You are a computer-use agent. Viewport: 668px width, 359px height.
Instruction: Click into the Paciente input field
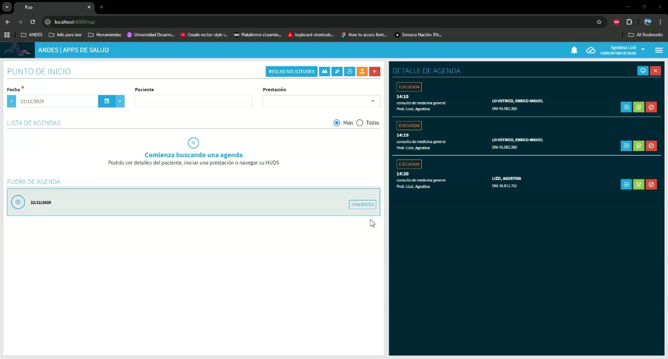click(x=193, y=101)
